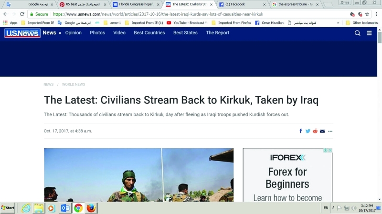Click the page vertical scrollbar thumb
The height and width of the screenshot is (214, 382).
[x=380, y=37]
